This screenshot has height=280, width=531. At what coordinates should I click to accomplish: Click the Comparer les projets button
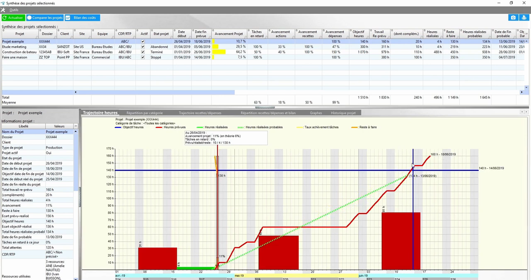click(x=45, y=18)
